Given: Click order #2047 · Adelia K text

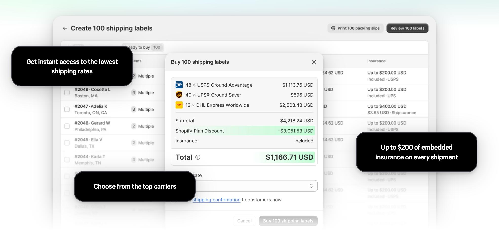Looking at the screenshot, I should coord(91,106).
